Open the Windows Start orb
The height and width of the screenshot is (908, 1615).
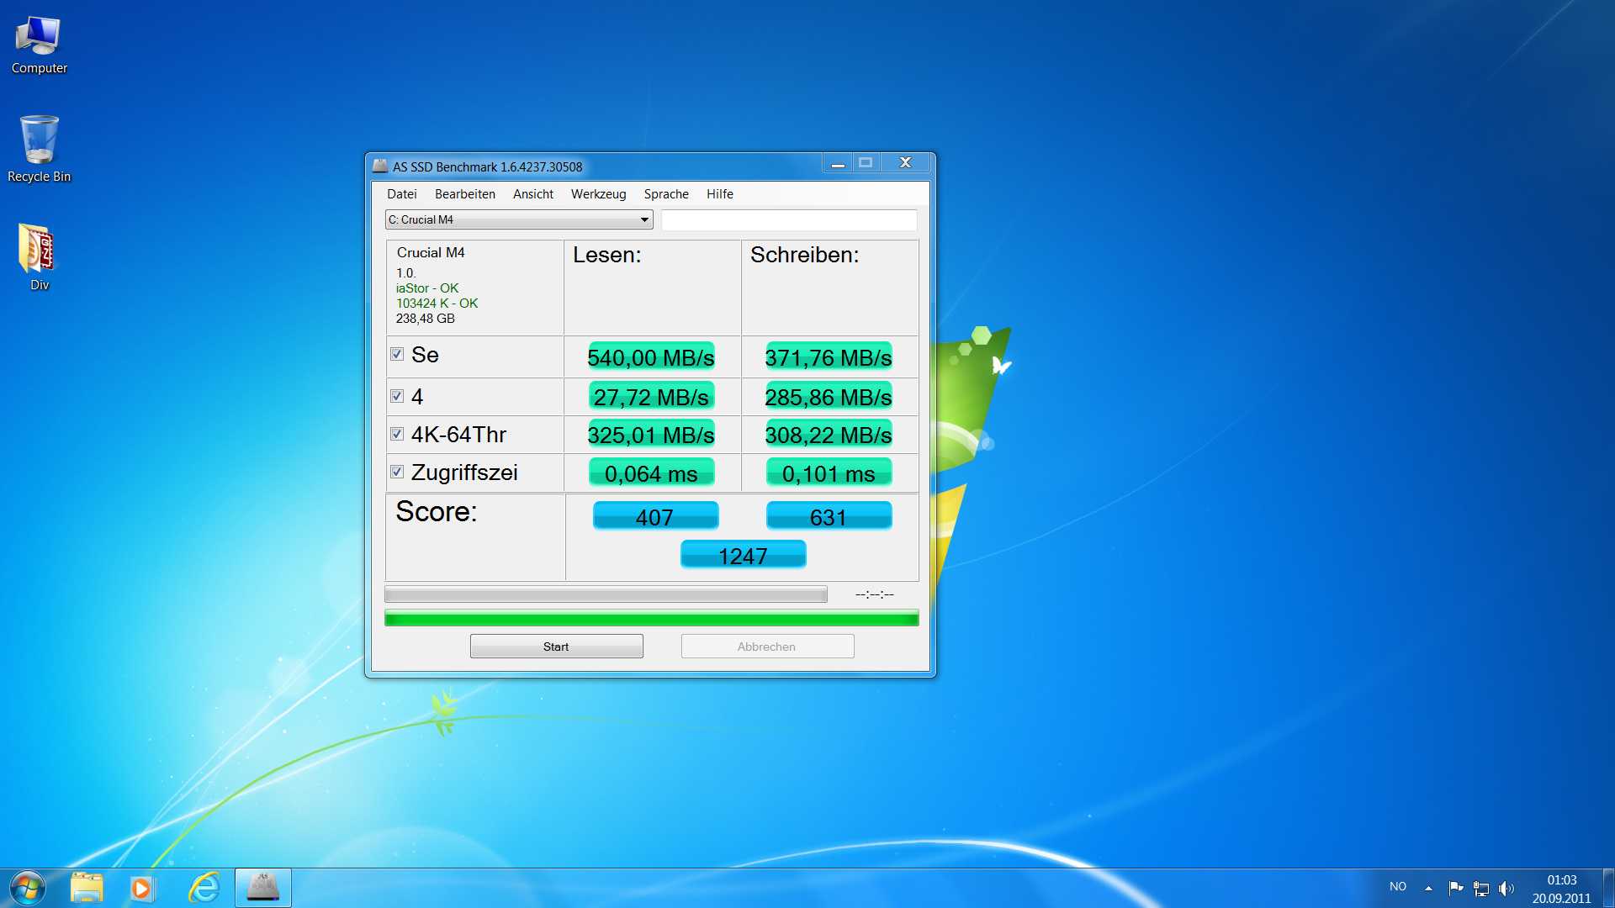coord(28,888)
